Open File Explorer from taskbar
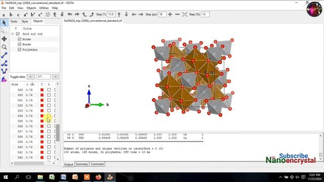The height and width of the screenshot is (182, 324). click(x=40, y=177)
